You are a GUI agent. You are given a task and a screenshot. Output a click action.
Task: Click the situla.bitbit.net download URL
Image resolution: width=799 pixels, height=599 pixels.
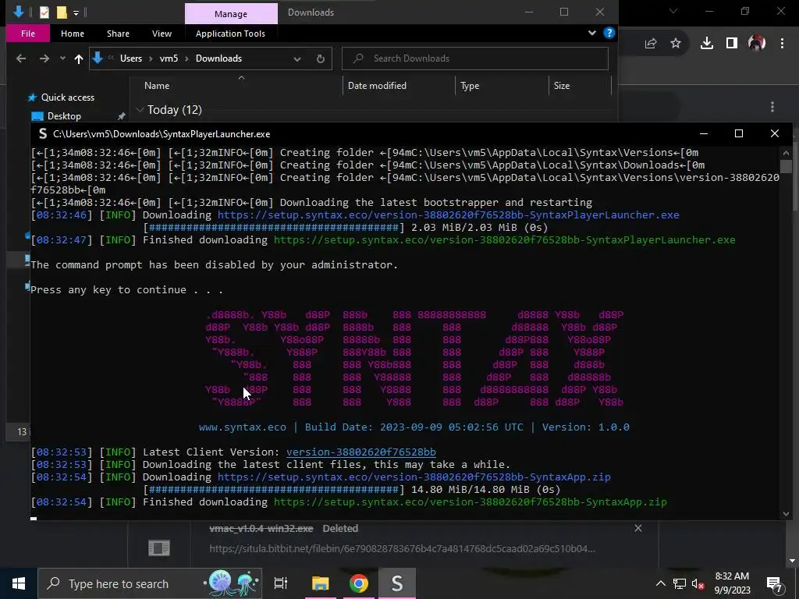click(x=402, y=549)
